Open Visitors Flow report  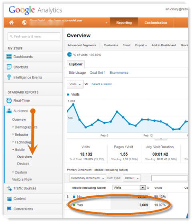point(22,179)
